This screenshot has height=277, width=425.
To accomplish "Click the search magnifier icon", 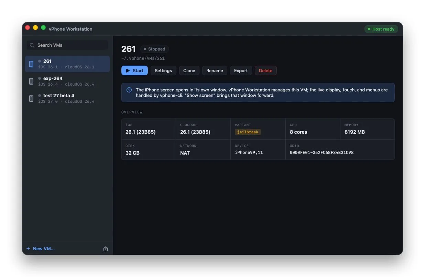I will [32, 45].
